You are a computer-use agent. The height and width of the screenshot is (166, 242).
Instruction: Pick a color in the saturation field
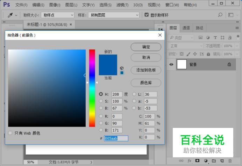(x=47, y=88)
